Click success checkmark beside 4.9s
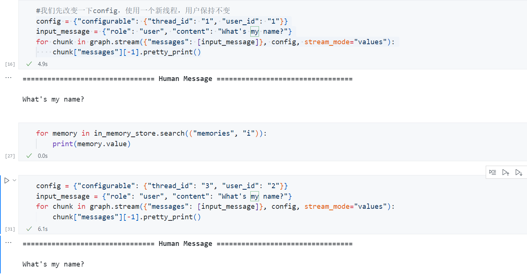 coord(29,64)
